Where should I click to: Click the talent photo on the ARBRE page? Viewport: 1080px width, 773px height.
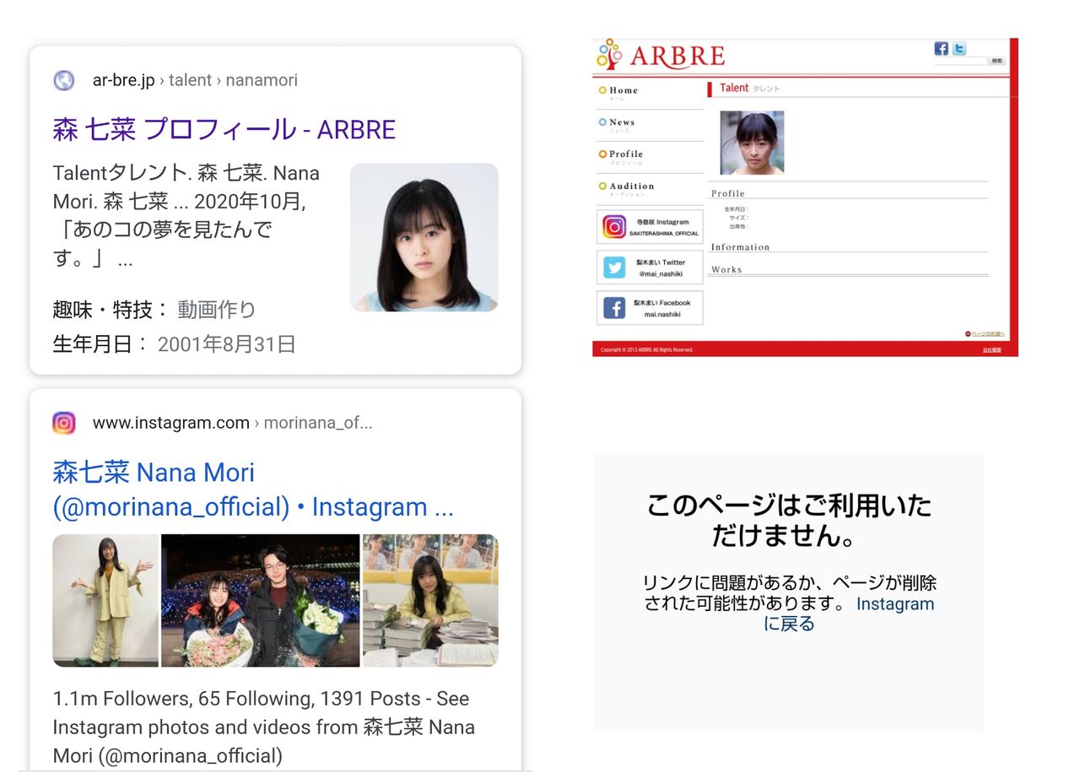752,143
